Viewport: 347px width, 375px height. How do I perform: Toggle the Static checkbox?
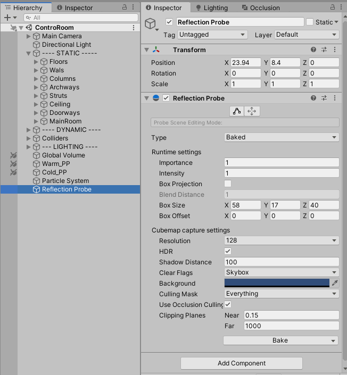coord(310,22)
